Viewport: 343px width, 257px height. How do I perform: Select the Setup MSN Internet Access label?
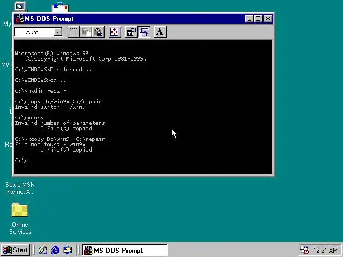pos(20,188)
